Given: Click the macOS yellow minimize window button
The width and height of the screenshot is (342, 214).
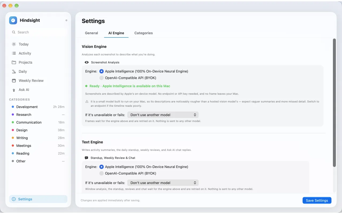Looking at the screenshot, I should [x=10, y=6].
